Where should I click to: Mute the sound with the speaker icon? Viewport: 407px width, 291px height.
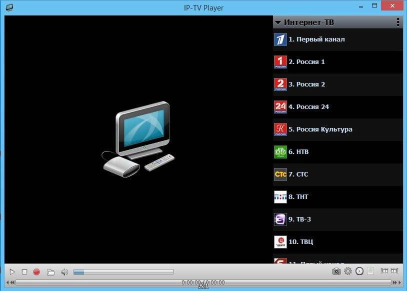64,272
